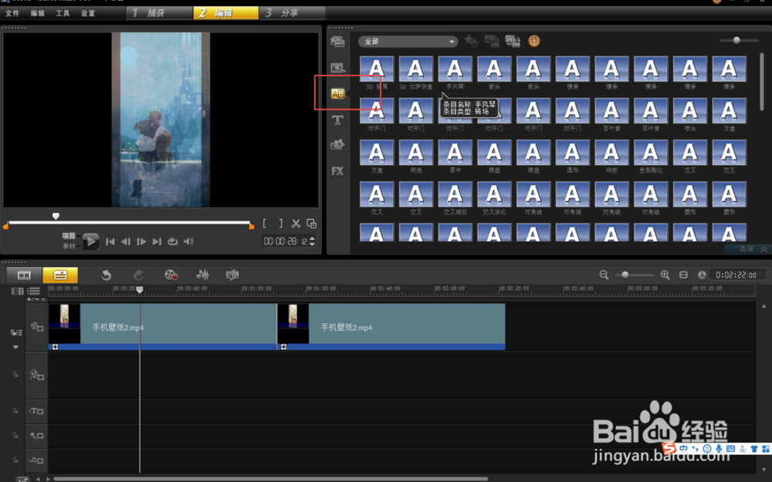Click the add to favorites star icon
Screen dimensions: 772x482
pyautogui.click(x=471, y=42)
